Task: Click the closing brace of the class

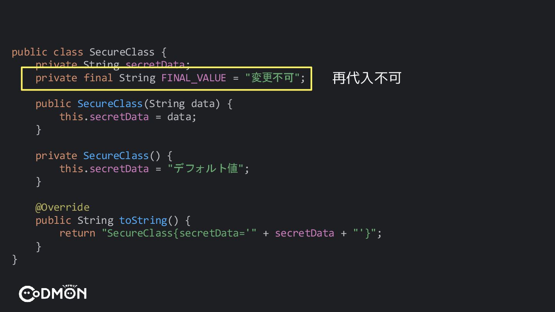Action: [15, 259]
